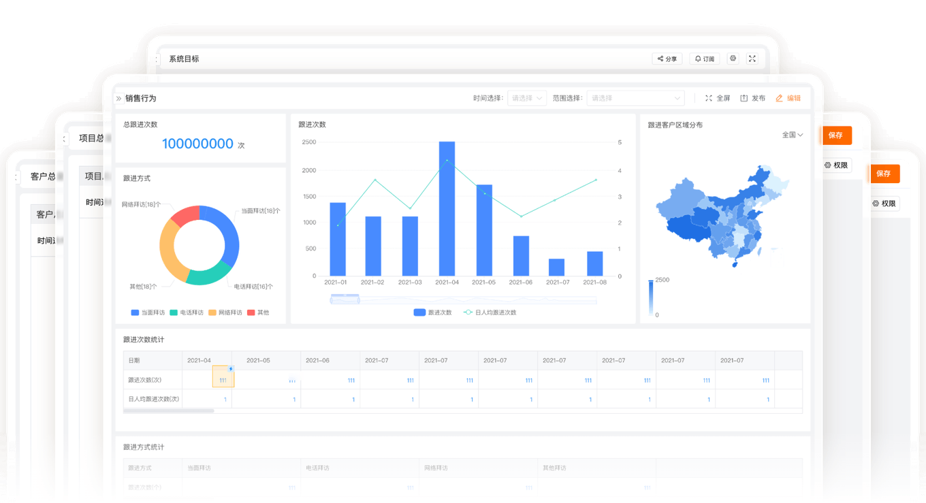Click the 系统目标 window title

(x=184, y=59)
